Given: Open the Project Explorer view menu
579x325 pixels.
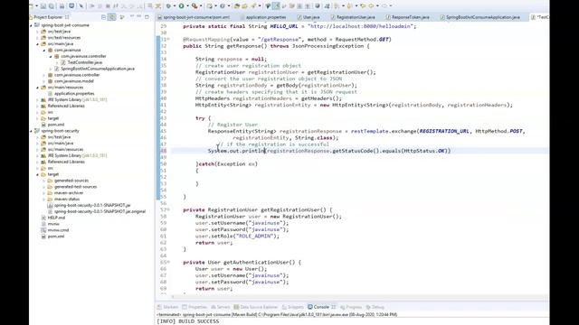Looking at the screenshot, I should [132, 16].
